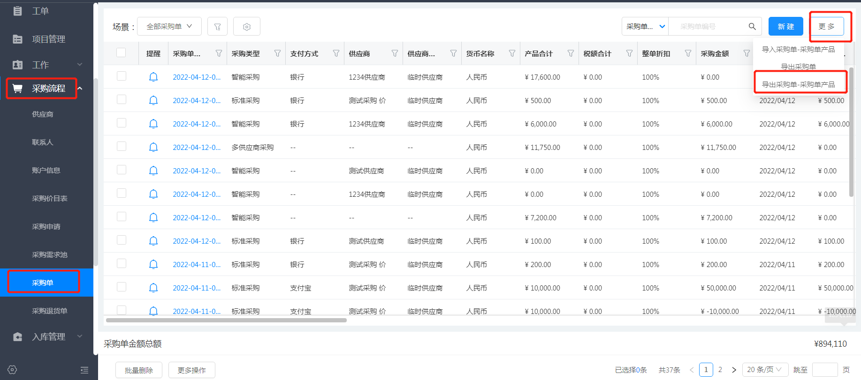The image size is (861, 380).
Task: Open 采购退货单 in sidebar
Action: [50, 311]
